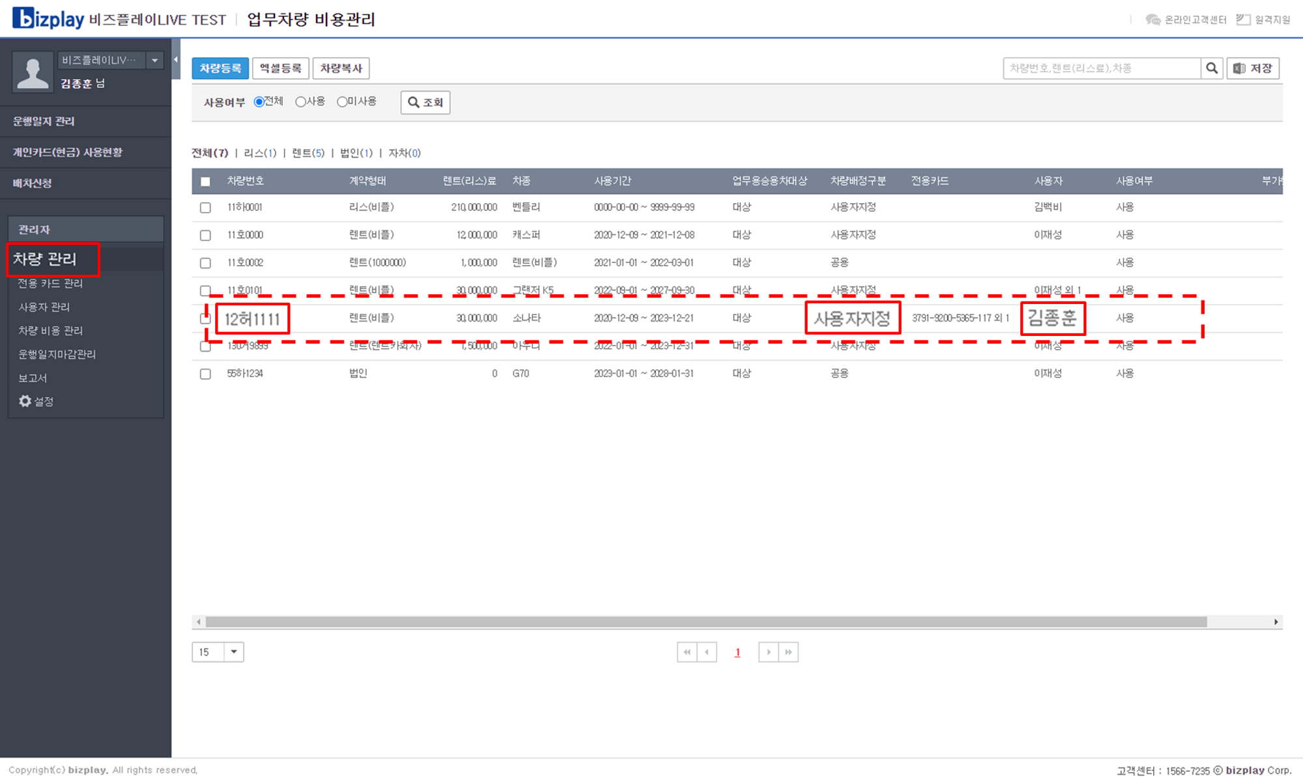Select the 전체 usage radio button
This screenshot has height=782, width=1303.
259,102
